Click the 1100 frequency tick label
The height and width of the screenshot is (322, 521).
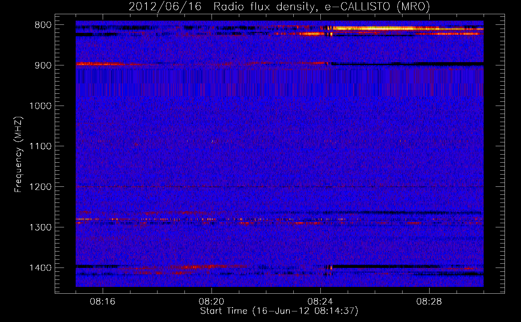point(40,147)
